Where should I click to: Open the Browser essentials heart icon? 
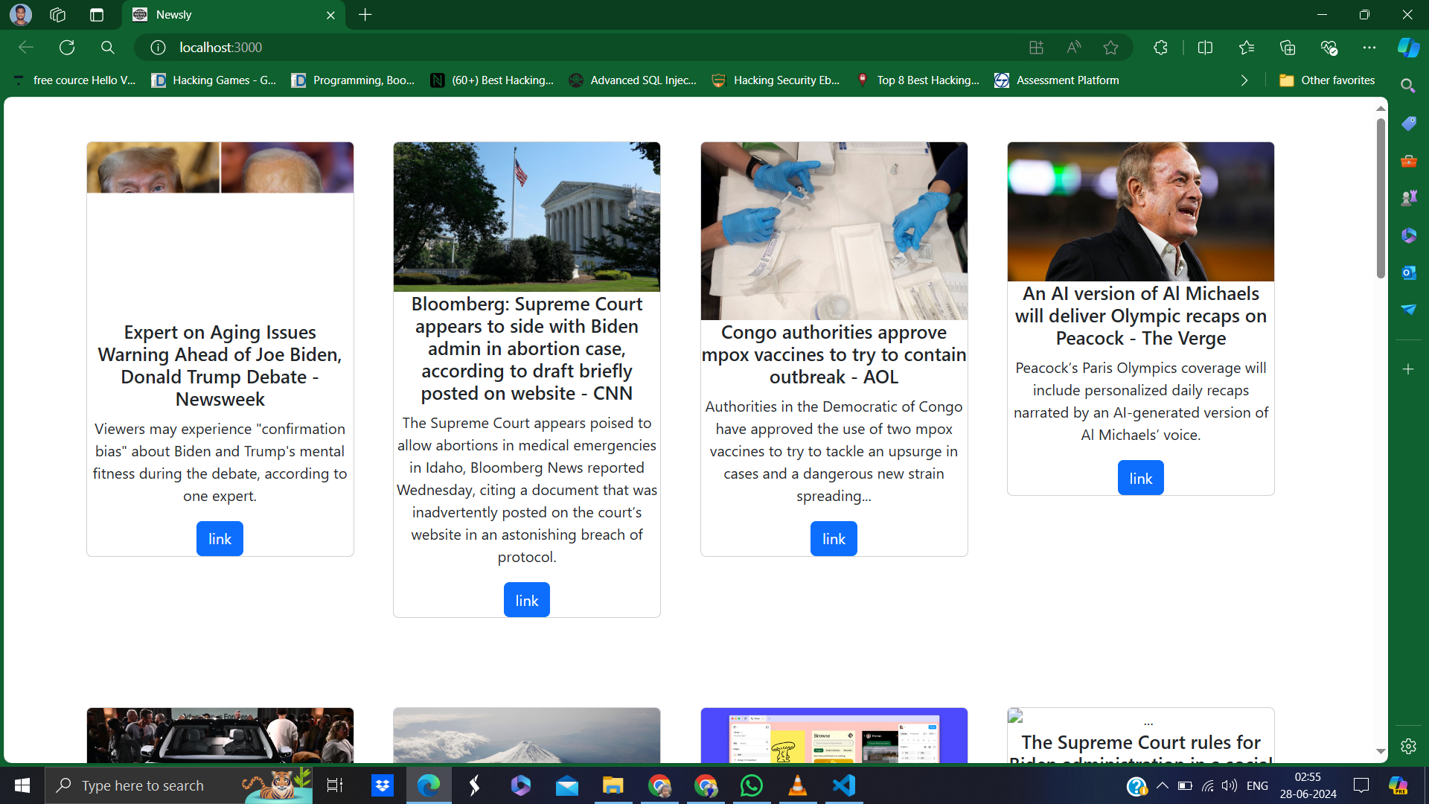tap(1329, 48)
